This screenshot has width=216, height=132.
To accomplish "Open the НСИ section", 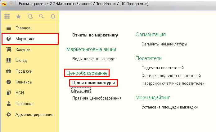I will (x=30, y=93).
